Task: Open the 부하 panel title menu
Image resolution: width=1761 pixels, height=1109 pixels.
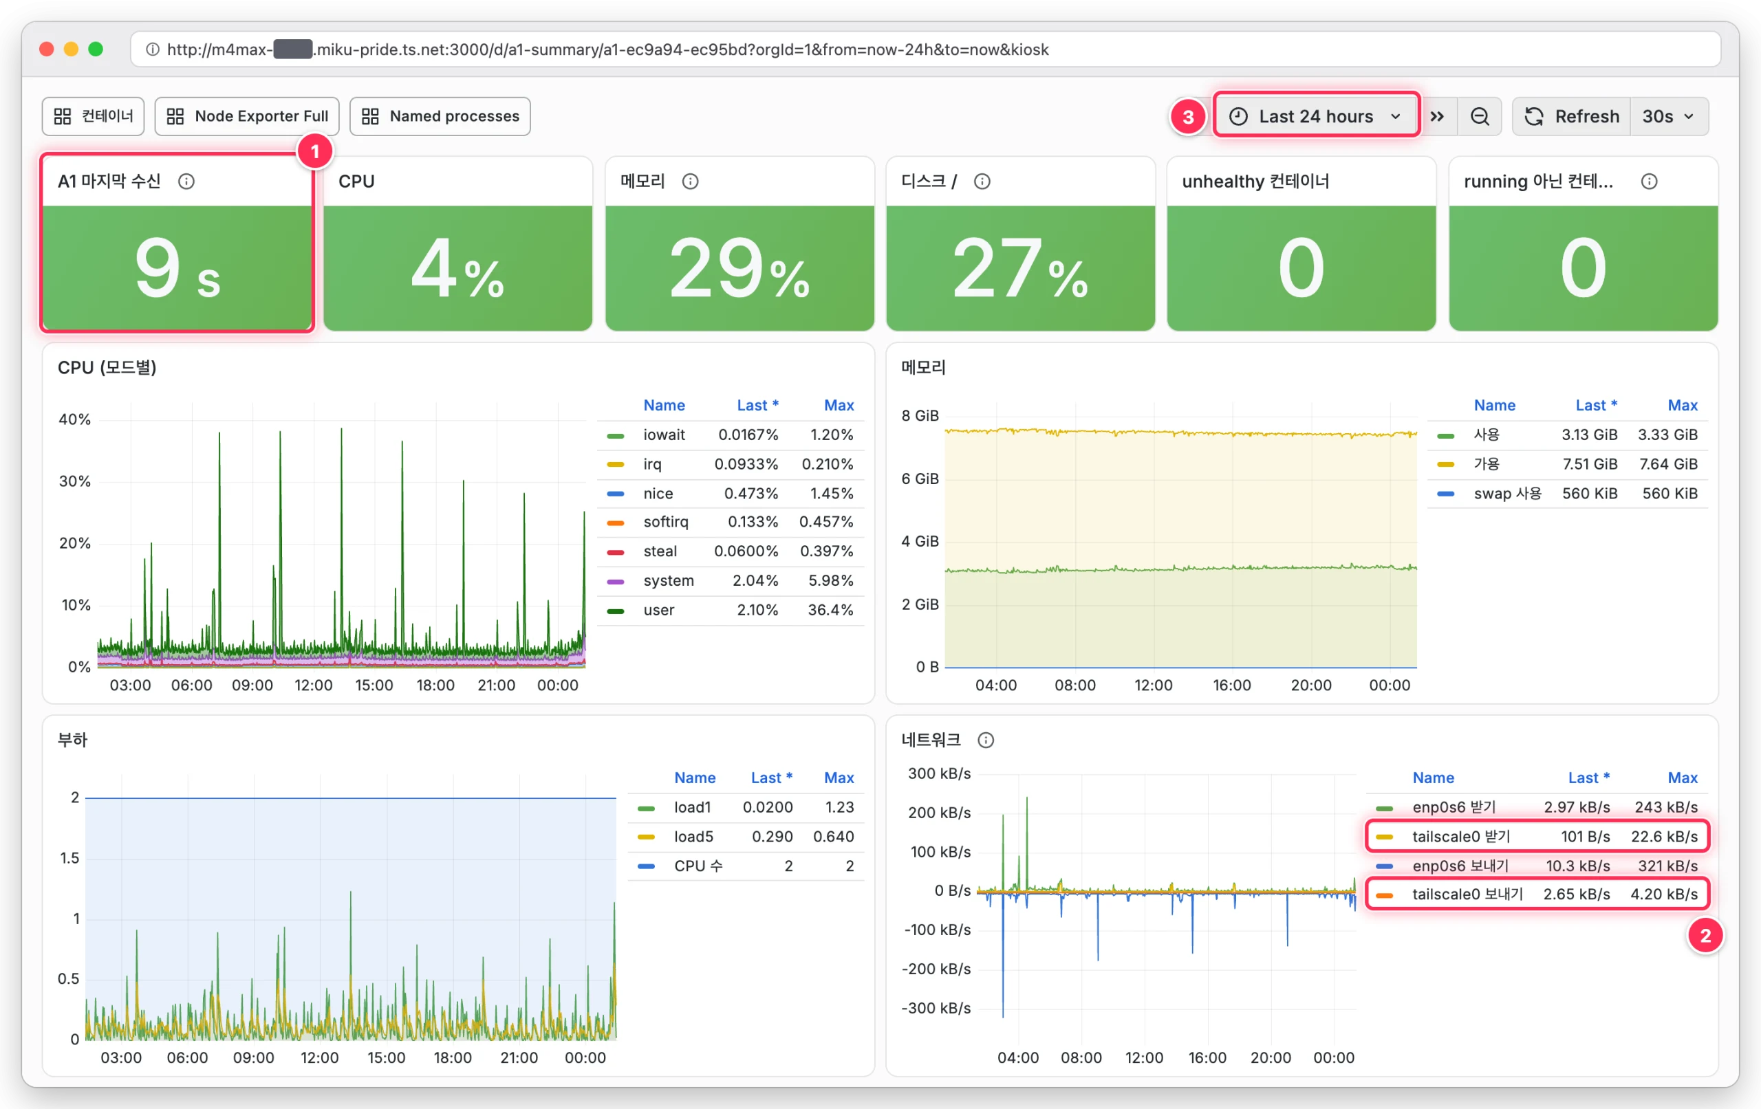Action: click(72, 740)
